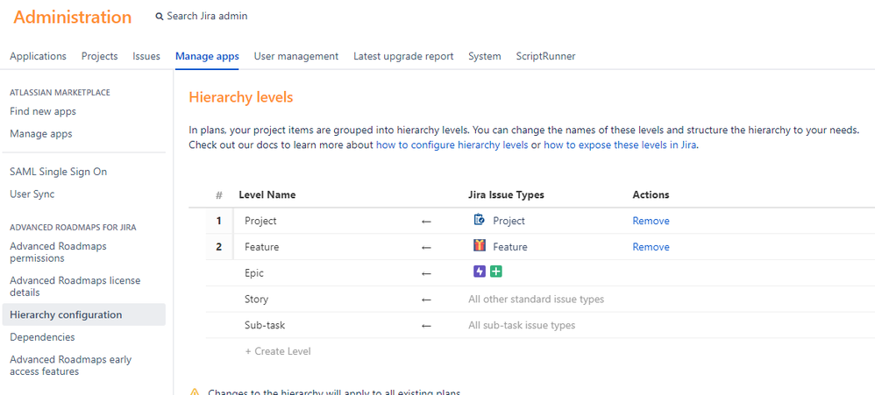Screen dimensions: 875x395
Task: Click the arrow in the Sub-task row
Action: [426, 325]
